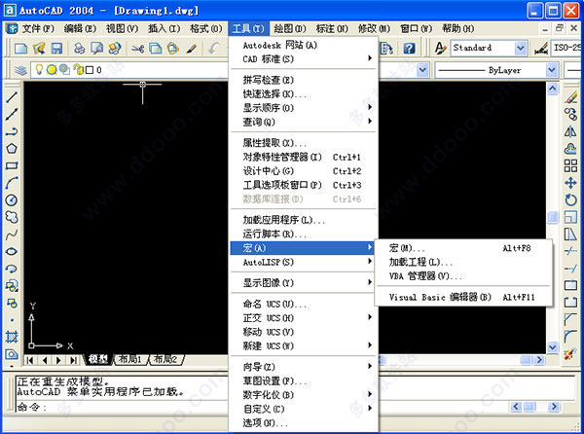
Task: Switch to 模型 tab
Action: click(98, 359)
